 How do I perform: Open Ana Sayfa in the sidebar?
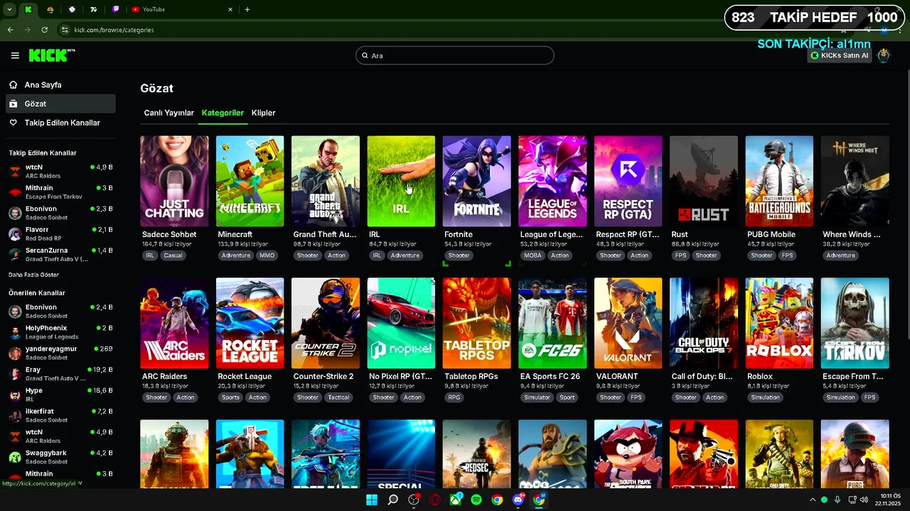[x=60, y=84]
